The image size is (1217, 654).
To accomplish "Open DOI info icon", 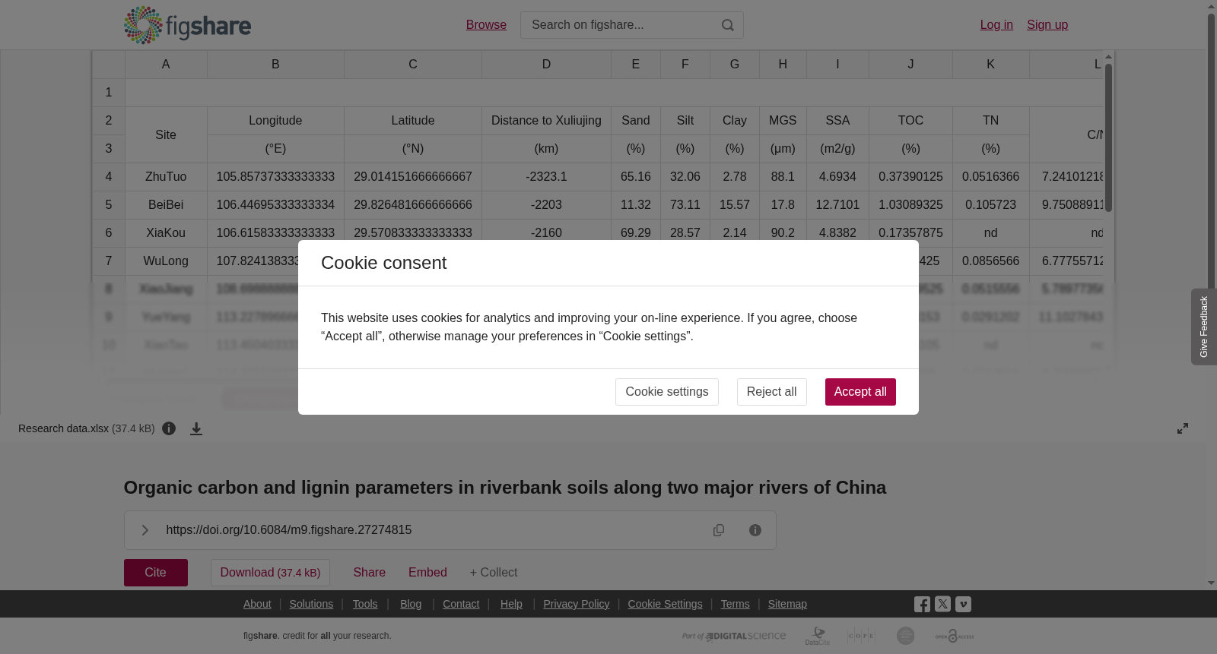I will tap(755, 530).
